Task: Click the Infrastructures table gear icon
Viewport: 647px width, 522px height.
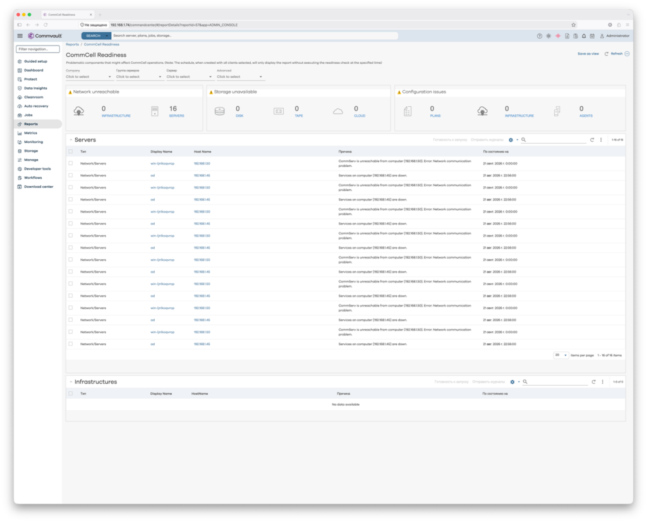Action: (x=512, y=382)
